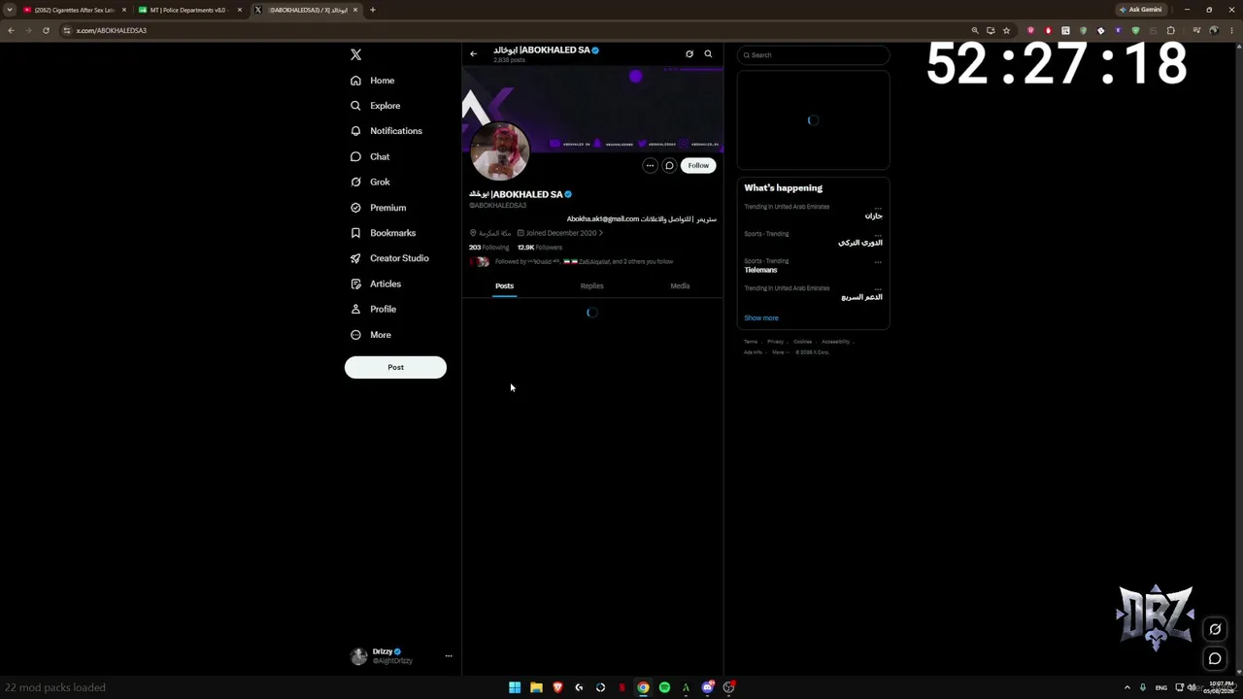Image resolution: width=1243 pixels, height=699 pixels.
Task: Click the ENG language indicator
Action: click(1160, 687)
